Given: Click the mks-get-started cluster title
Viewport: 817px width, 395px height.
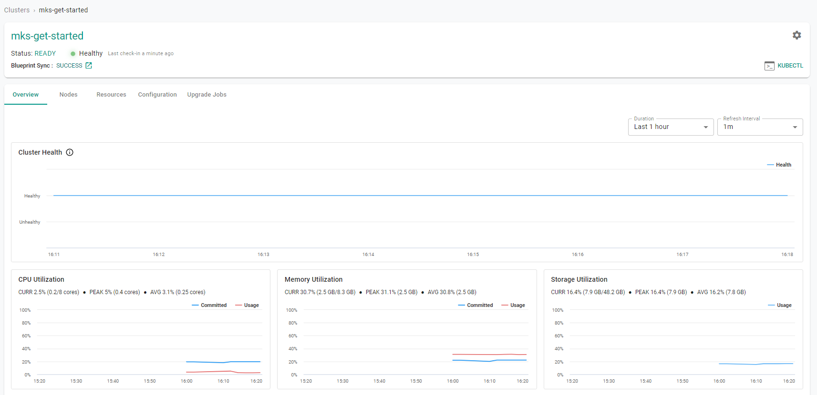Looking at the screenshot, I should pyautogui.click(x=47, y=36).
